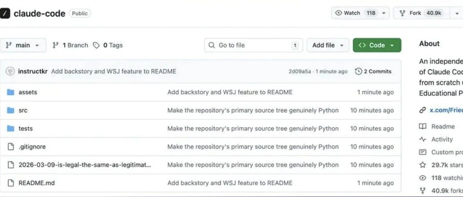463x197 pixels.
Task: Open the main branch selector dropdown
Action: coord(23,45)
